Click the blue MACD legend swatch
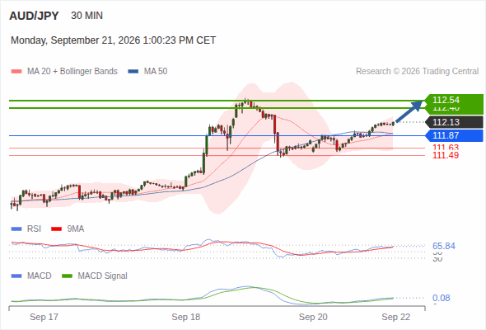Viewport: 486px width, 330px height. tap(16, 276)
